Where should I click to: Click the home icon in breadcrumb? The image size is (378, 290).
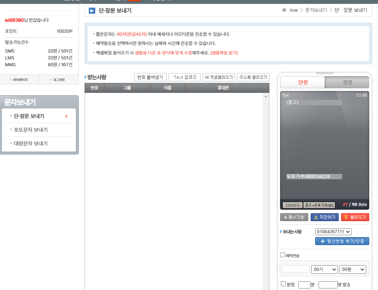tap(284, 10)
